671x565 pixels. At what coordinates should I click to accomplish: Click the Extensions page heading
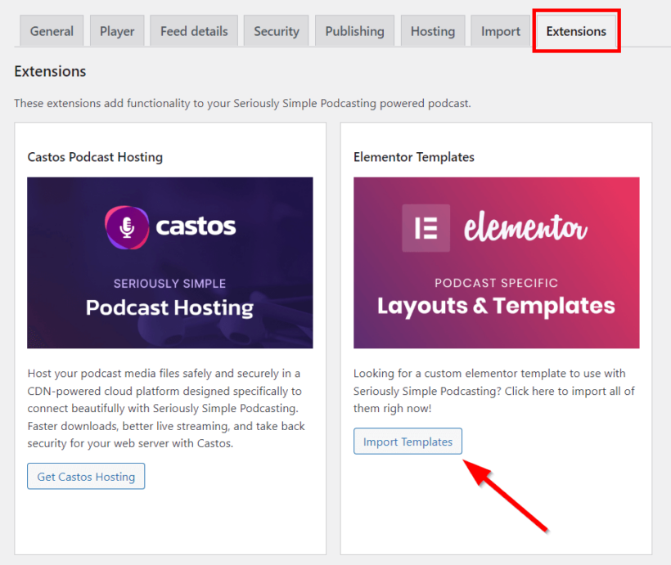pos(50,71)
